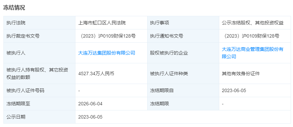Click the 被执行人证件号码 label
Viewport: 293px width, 127px height.
tap(25, 91)
